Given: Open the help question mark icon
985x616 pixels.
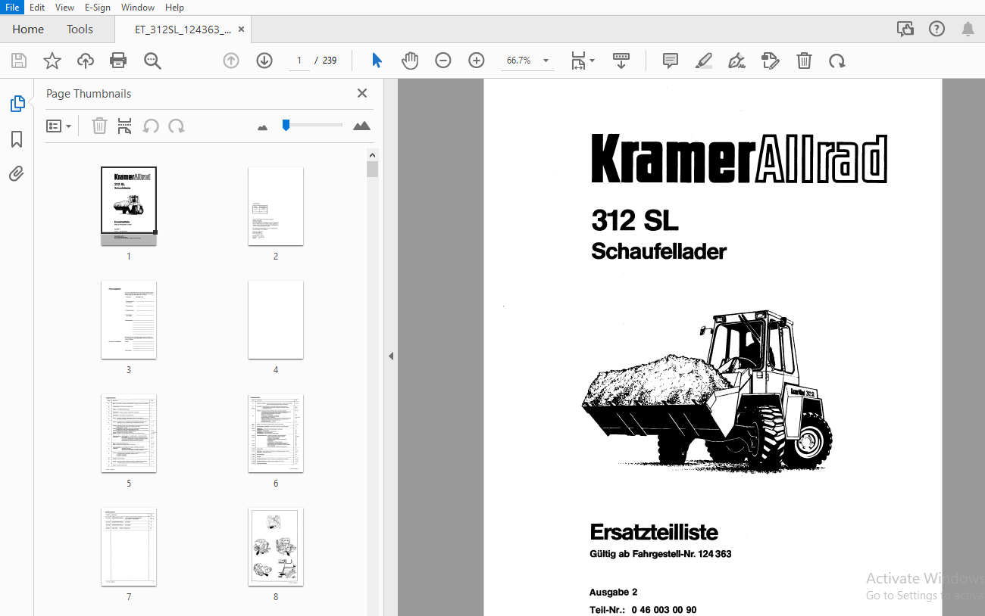Looking at the screenshot, I should pos(937,29).
